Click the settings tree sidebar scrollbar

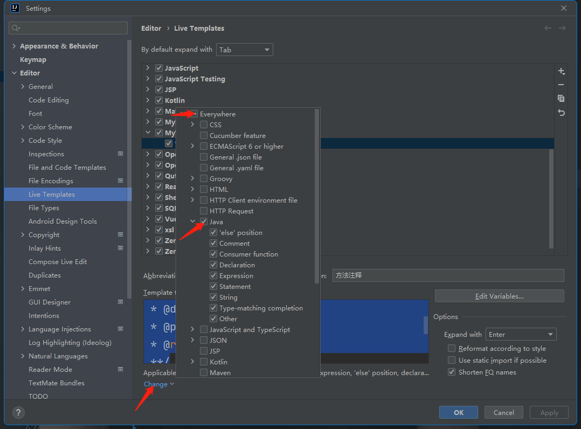pos(129,169)
